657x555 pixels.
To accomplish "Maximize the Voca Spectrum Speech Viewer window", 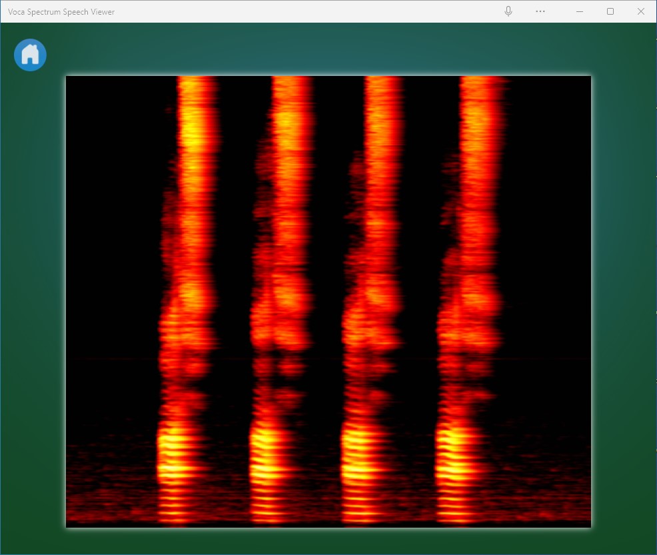I will [610, 11].
